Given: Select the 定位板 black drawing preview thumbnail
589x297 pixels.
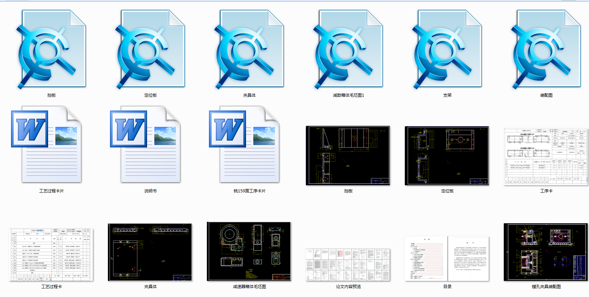Looking at the screenshot, I should (447, 156).
